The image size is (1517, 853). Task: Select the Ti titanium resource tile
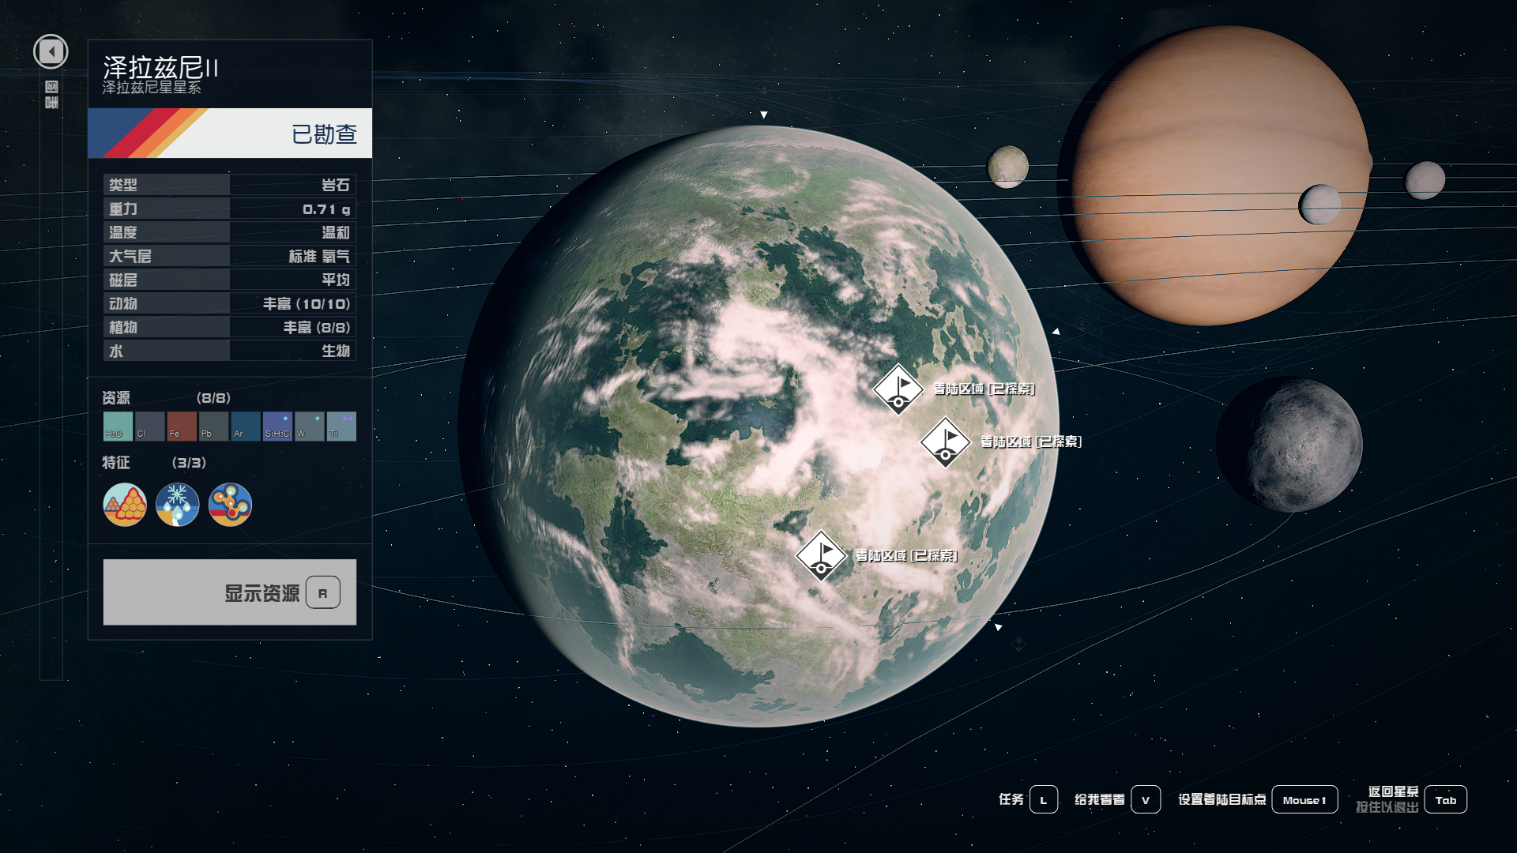point(341,426)
